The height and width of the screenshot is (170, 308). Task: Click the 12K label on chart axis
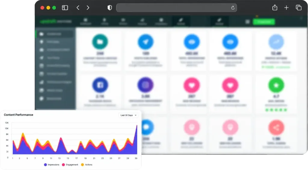point(7,123)
